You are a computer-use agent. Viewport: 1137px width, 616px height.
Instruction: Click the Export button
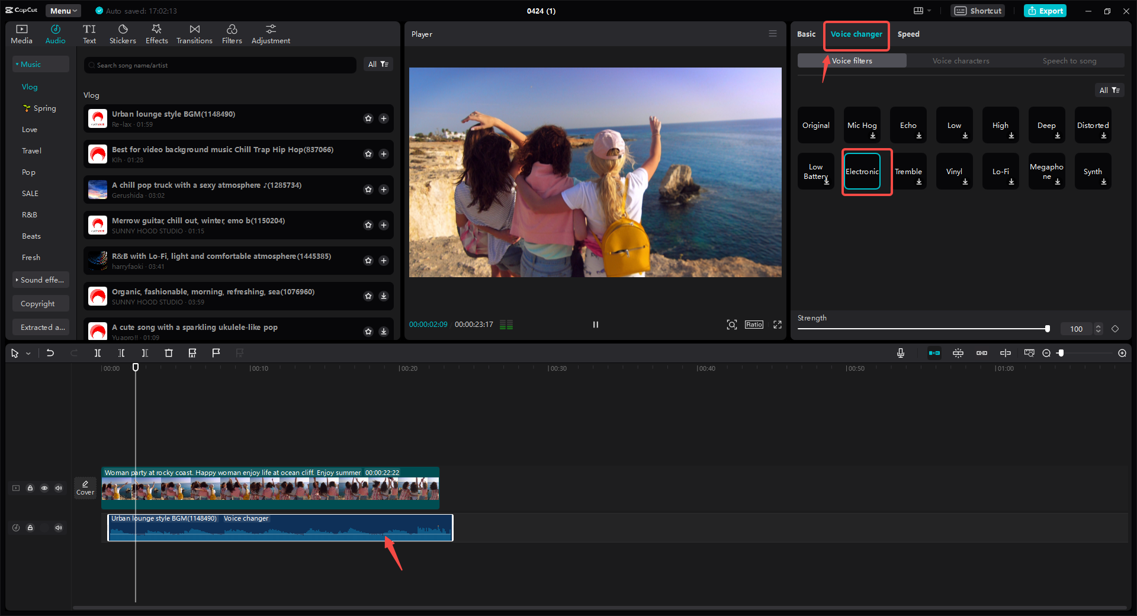[x=1045, y=11]
